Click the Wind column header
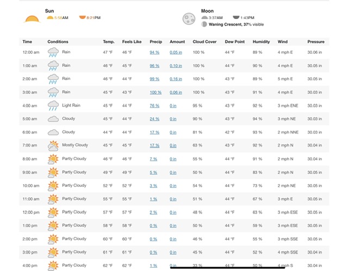Screen dimensions: 348x271 pyautogui.click(x=283, y=42)
